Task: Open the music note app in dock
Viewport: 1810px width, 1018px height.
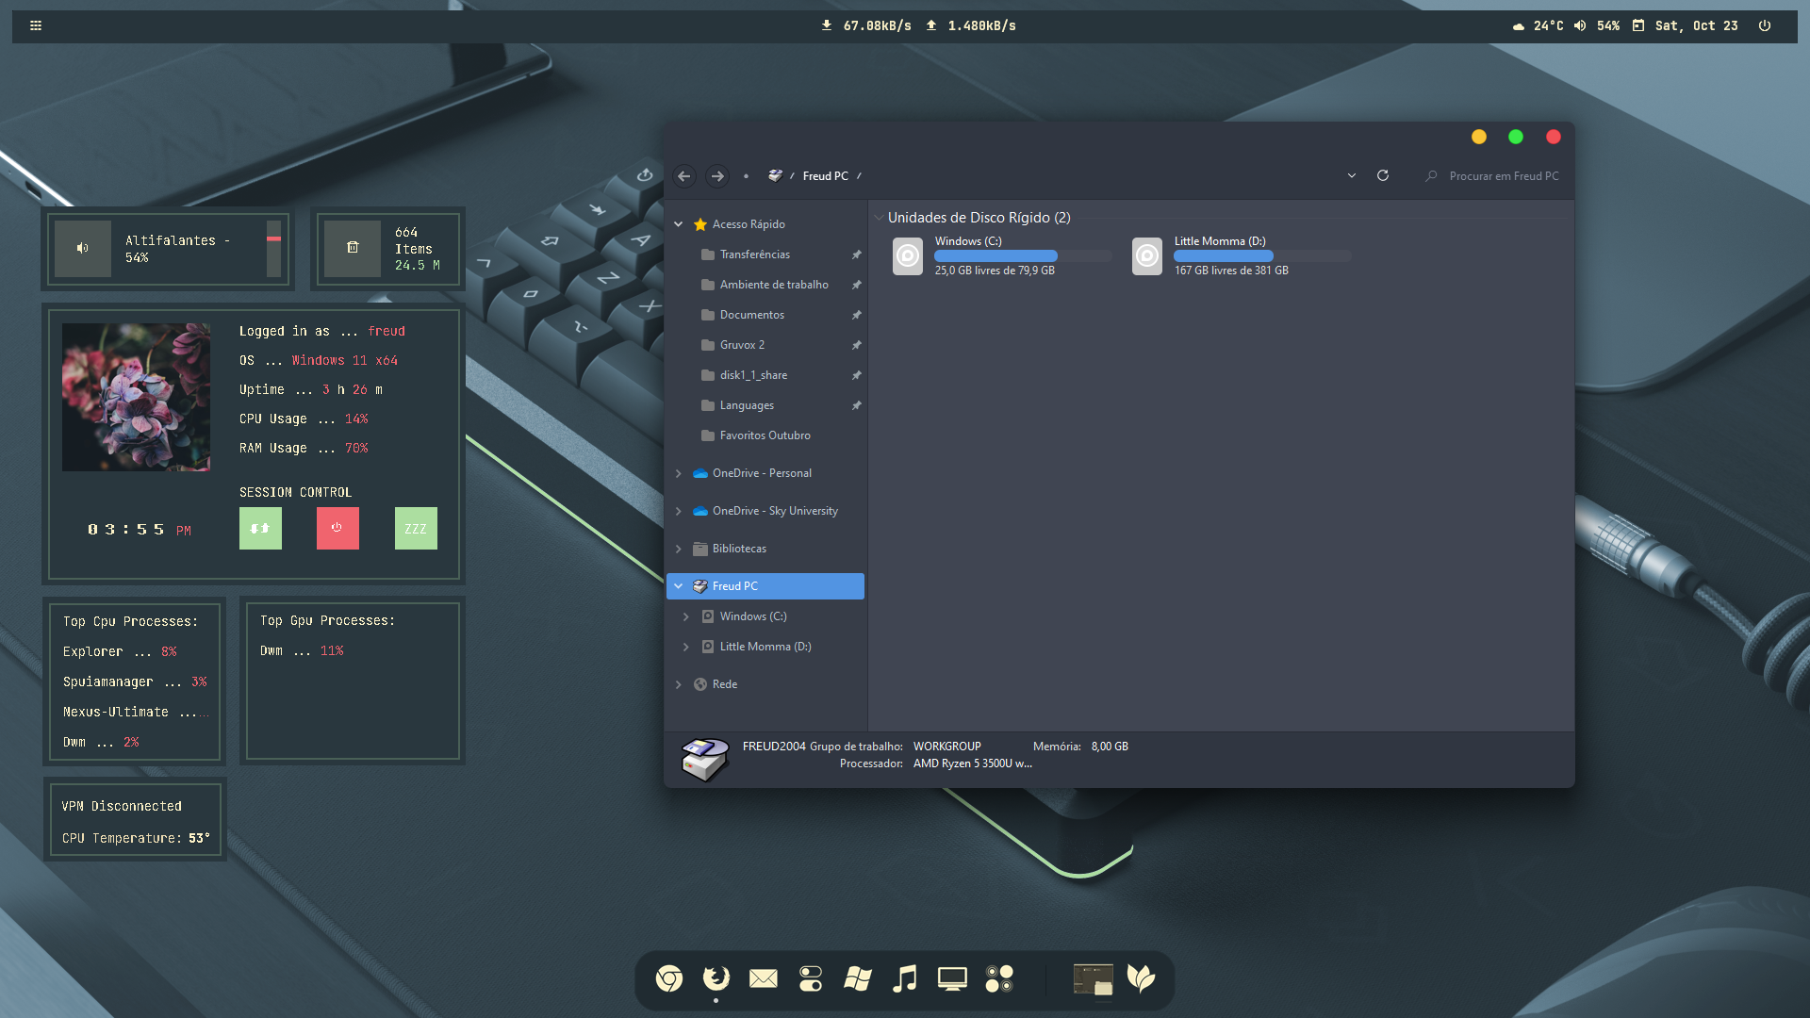Action: [x=905, y=979]
